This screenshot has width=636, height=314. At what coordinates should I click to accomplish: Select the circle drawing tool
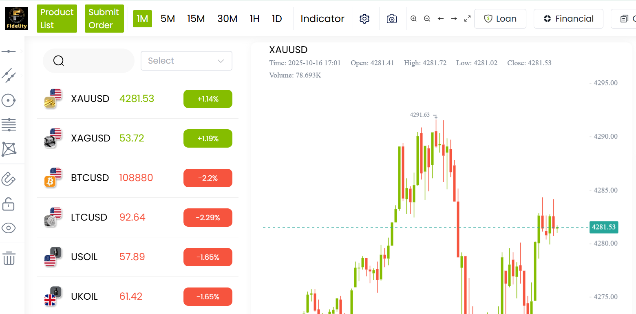(x=9, y=100)
